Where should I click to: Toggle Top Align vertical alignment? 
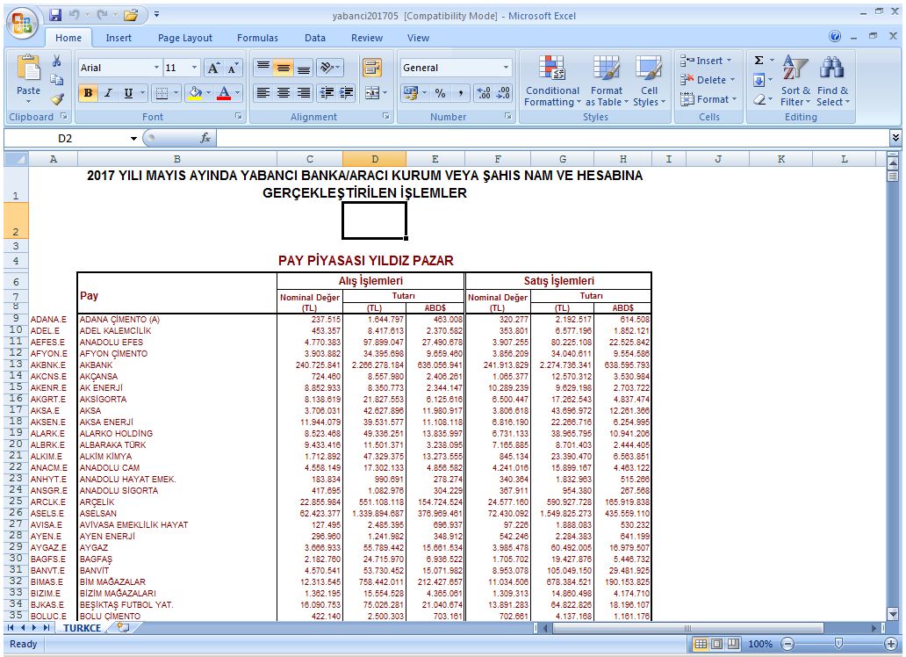[x=262, y=69]
